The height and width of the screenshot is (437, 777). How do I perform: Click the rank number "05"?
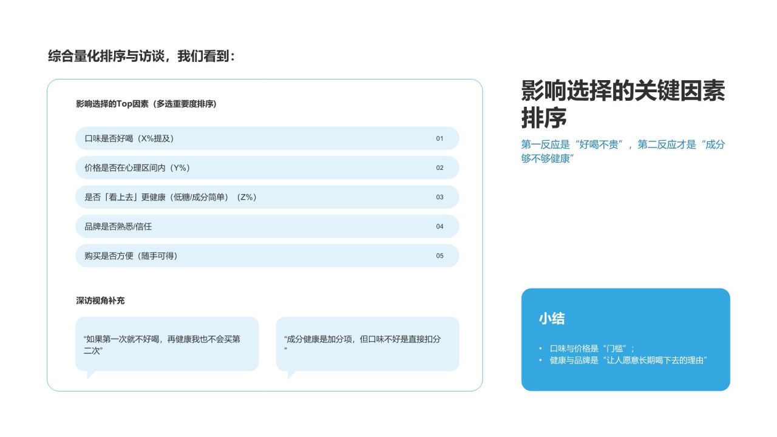(439, 256)
